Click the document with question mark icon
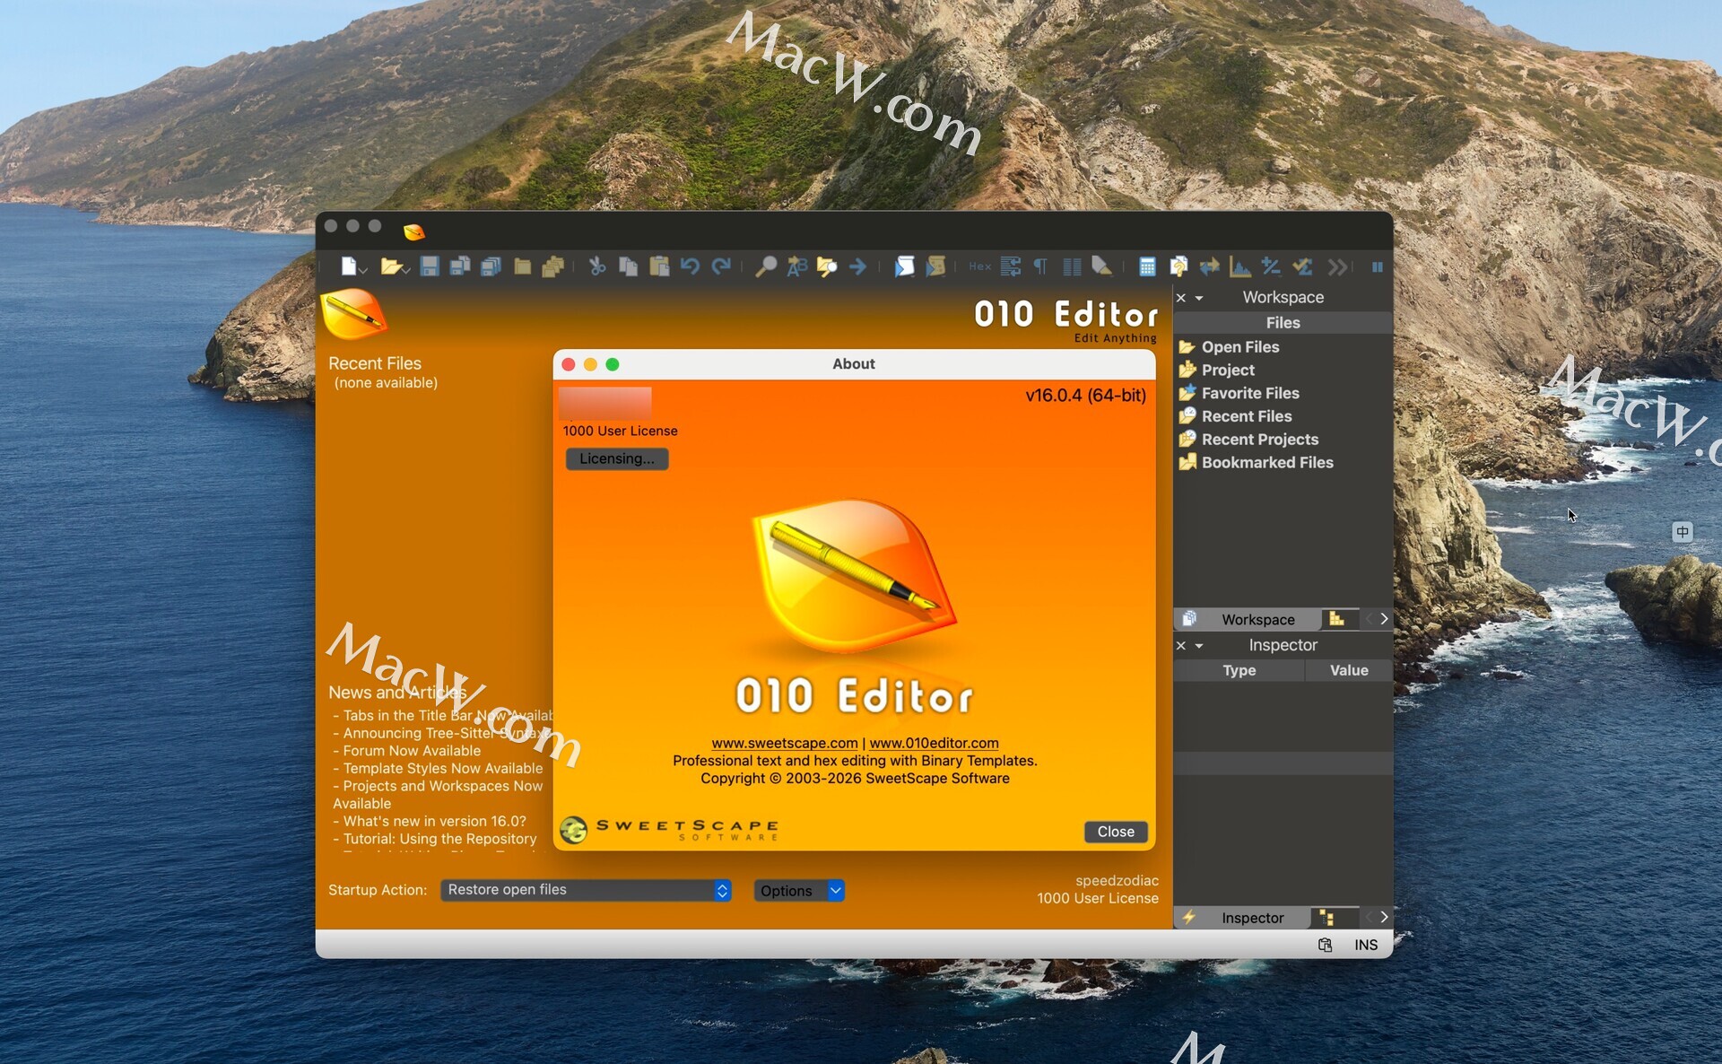The height and width of the screenshot is (1064, 1722). pos(1178,266)
